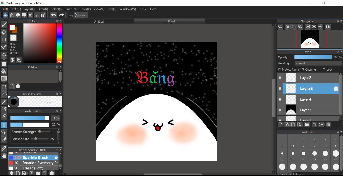Click the brush size value 105 field

pos(56,118)
